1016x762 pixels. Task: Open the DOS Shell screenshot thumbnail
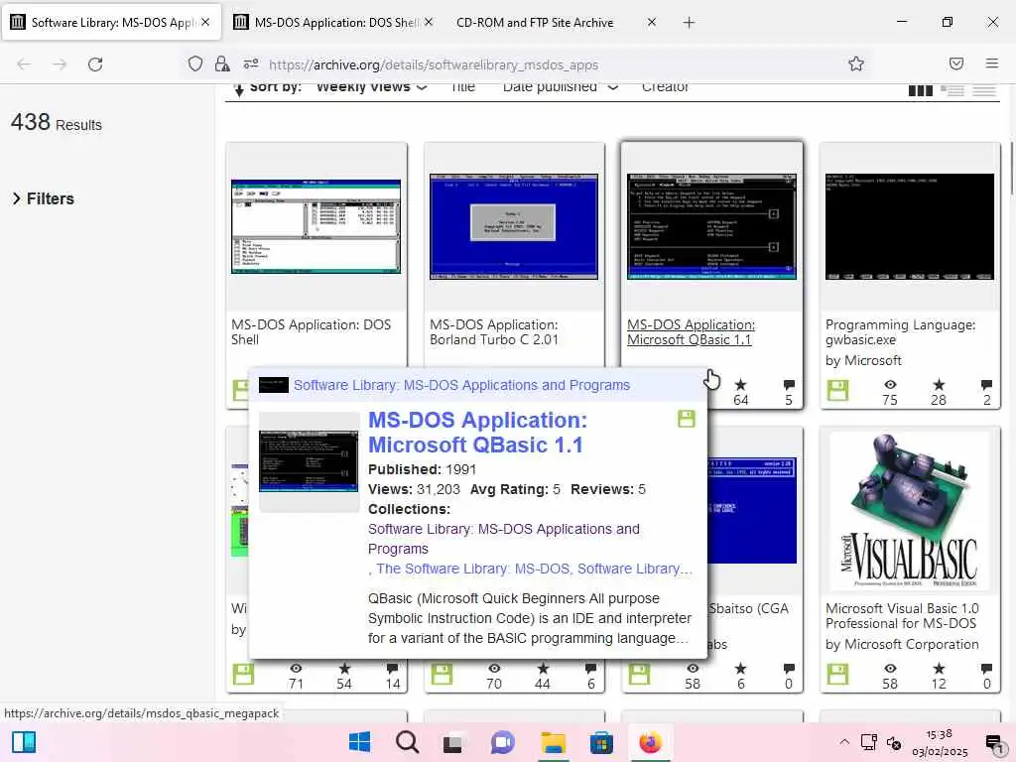click(x=317, y=227)
